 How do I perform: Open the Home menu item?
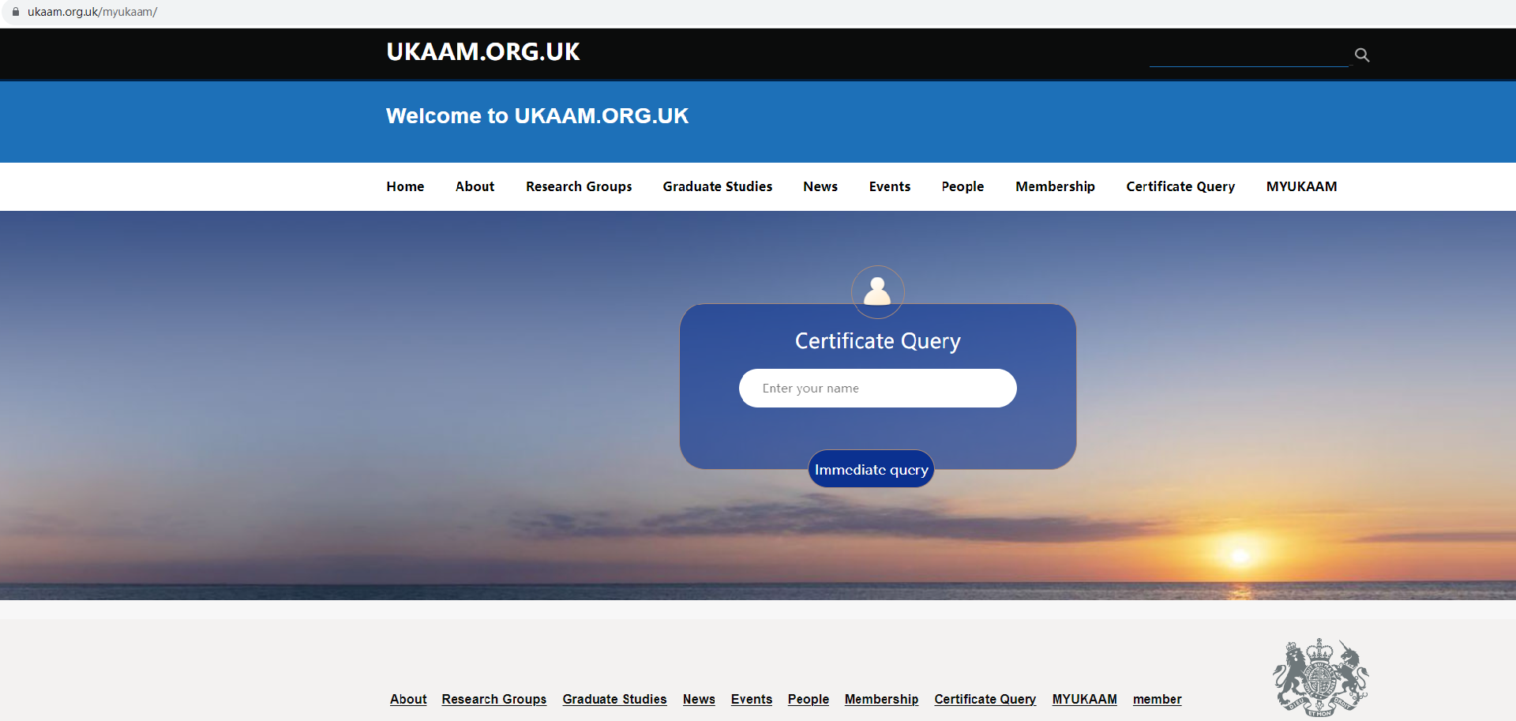405,186
